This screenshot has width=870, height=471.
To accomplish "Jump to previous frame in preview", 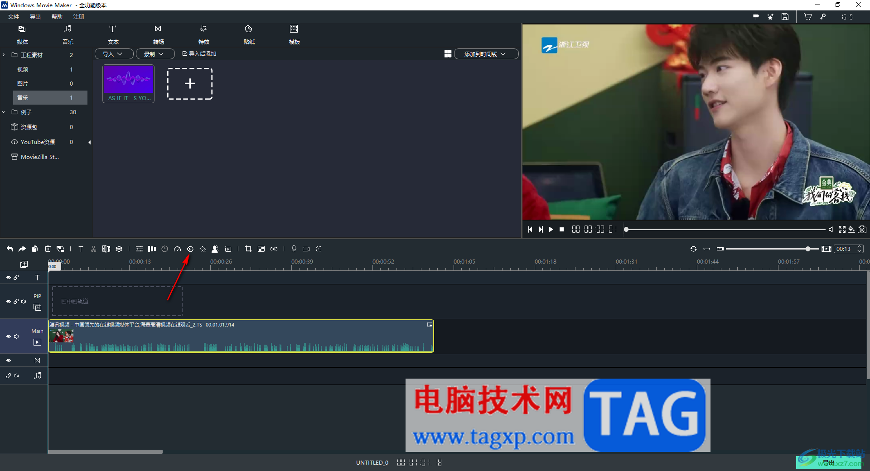I will pyautogui.click(x=530, y=230).
